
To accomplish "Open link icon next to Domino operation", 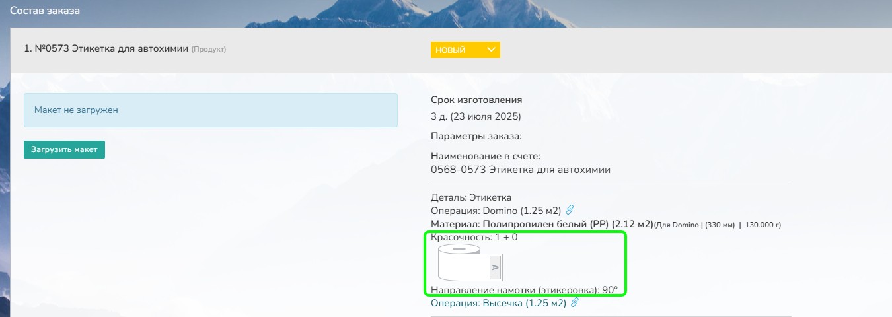I will tap(570, 211).
